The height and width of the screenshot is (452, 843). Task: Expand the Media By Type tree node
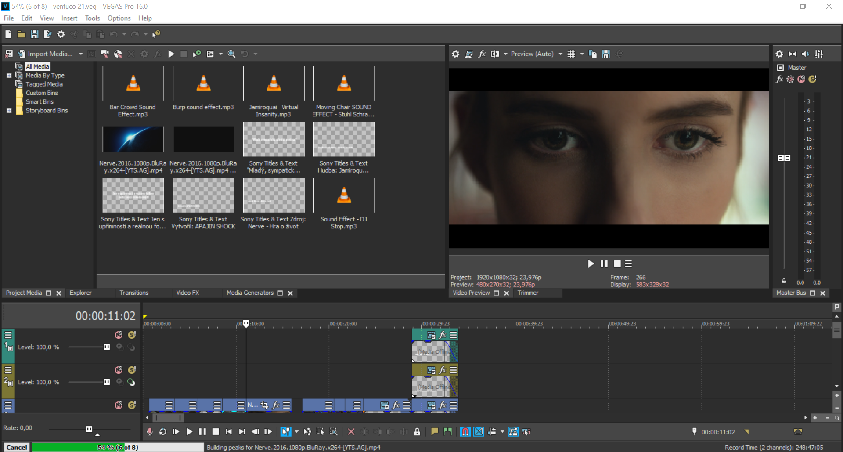(x=9, y=76)
